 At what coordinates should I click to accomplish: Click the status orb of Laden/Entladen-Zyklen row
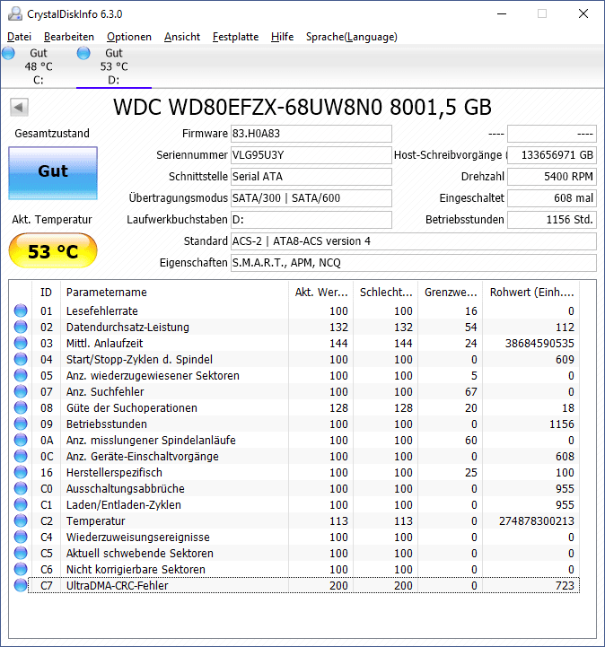click(x=21, y=504)
